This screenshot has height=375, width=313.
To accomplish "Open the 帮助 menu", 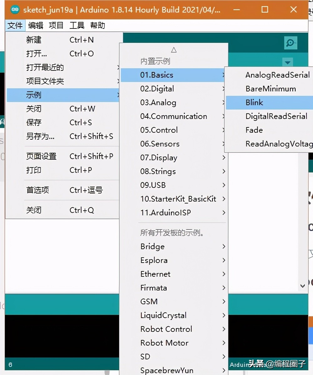I will point(98,25).
